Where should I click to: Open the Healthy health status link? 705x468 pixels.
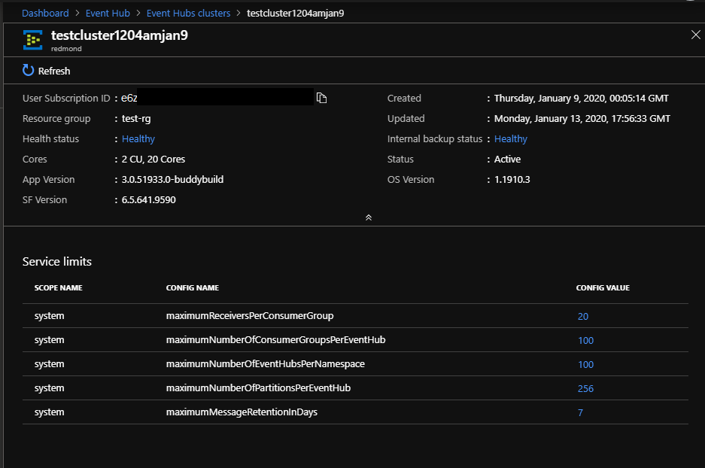click(x=138, y=138)
